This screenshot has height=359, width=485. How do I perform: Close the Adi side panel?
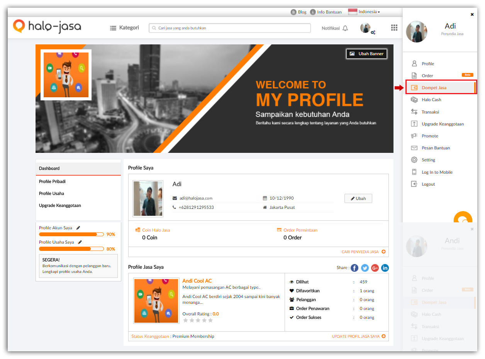pyautogui.click(x=472, y=15)
